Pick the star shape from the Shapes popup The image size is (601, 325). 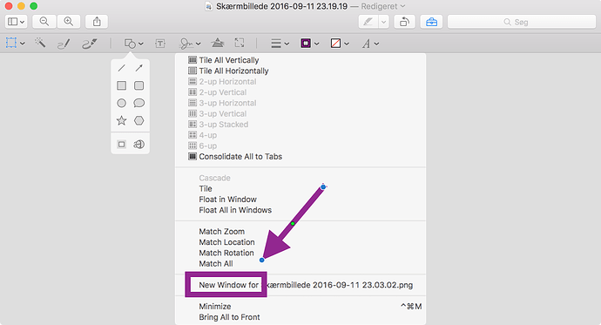tap(121, 121)
